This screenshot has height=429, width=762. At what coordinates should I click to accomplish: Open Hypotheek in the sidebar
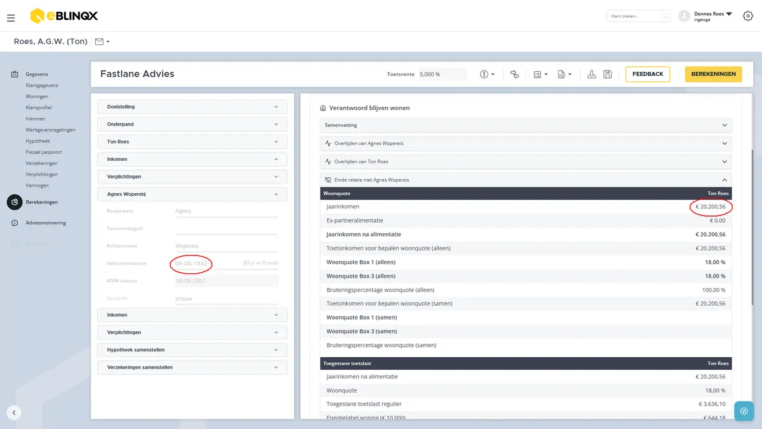(x=37, y=141)
